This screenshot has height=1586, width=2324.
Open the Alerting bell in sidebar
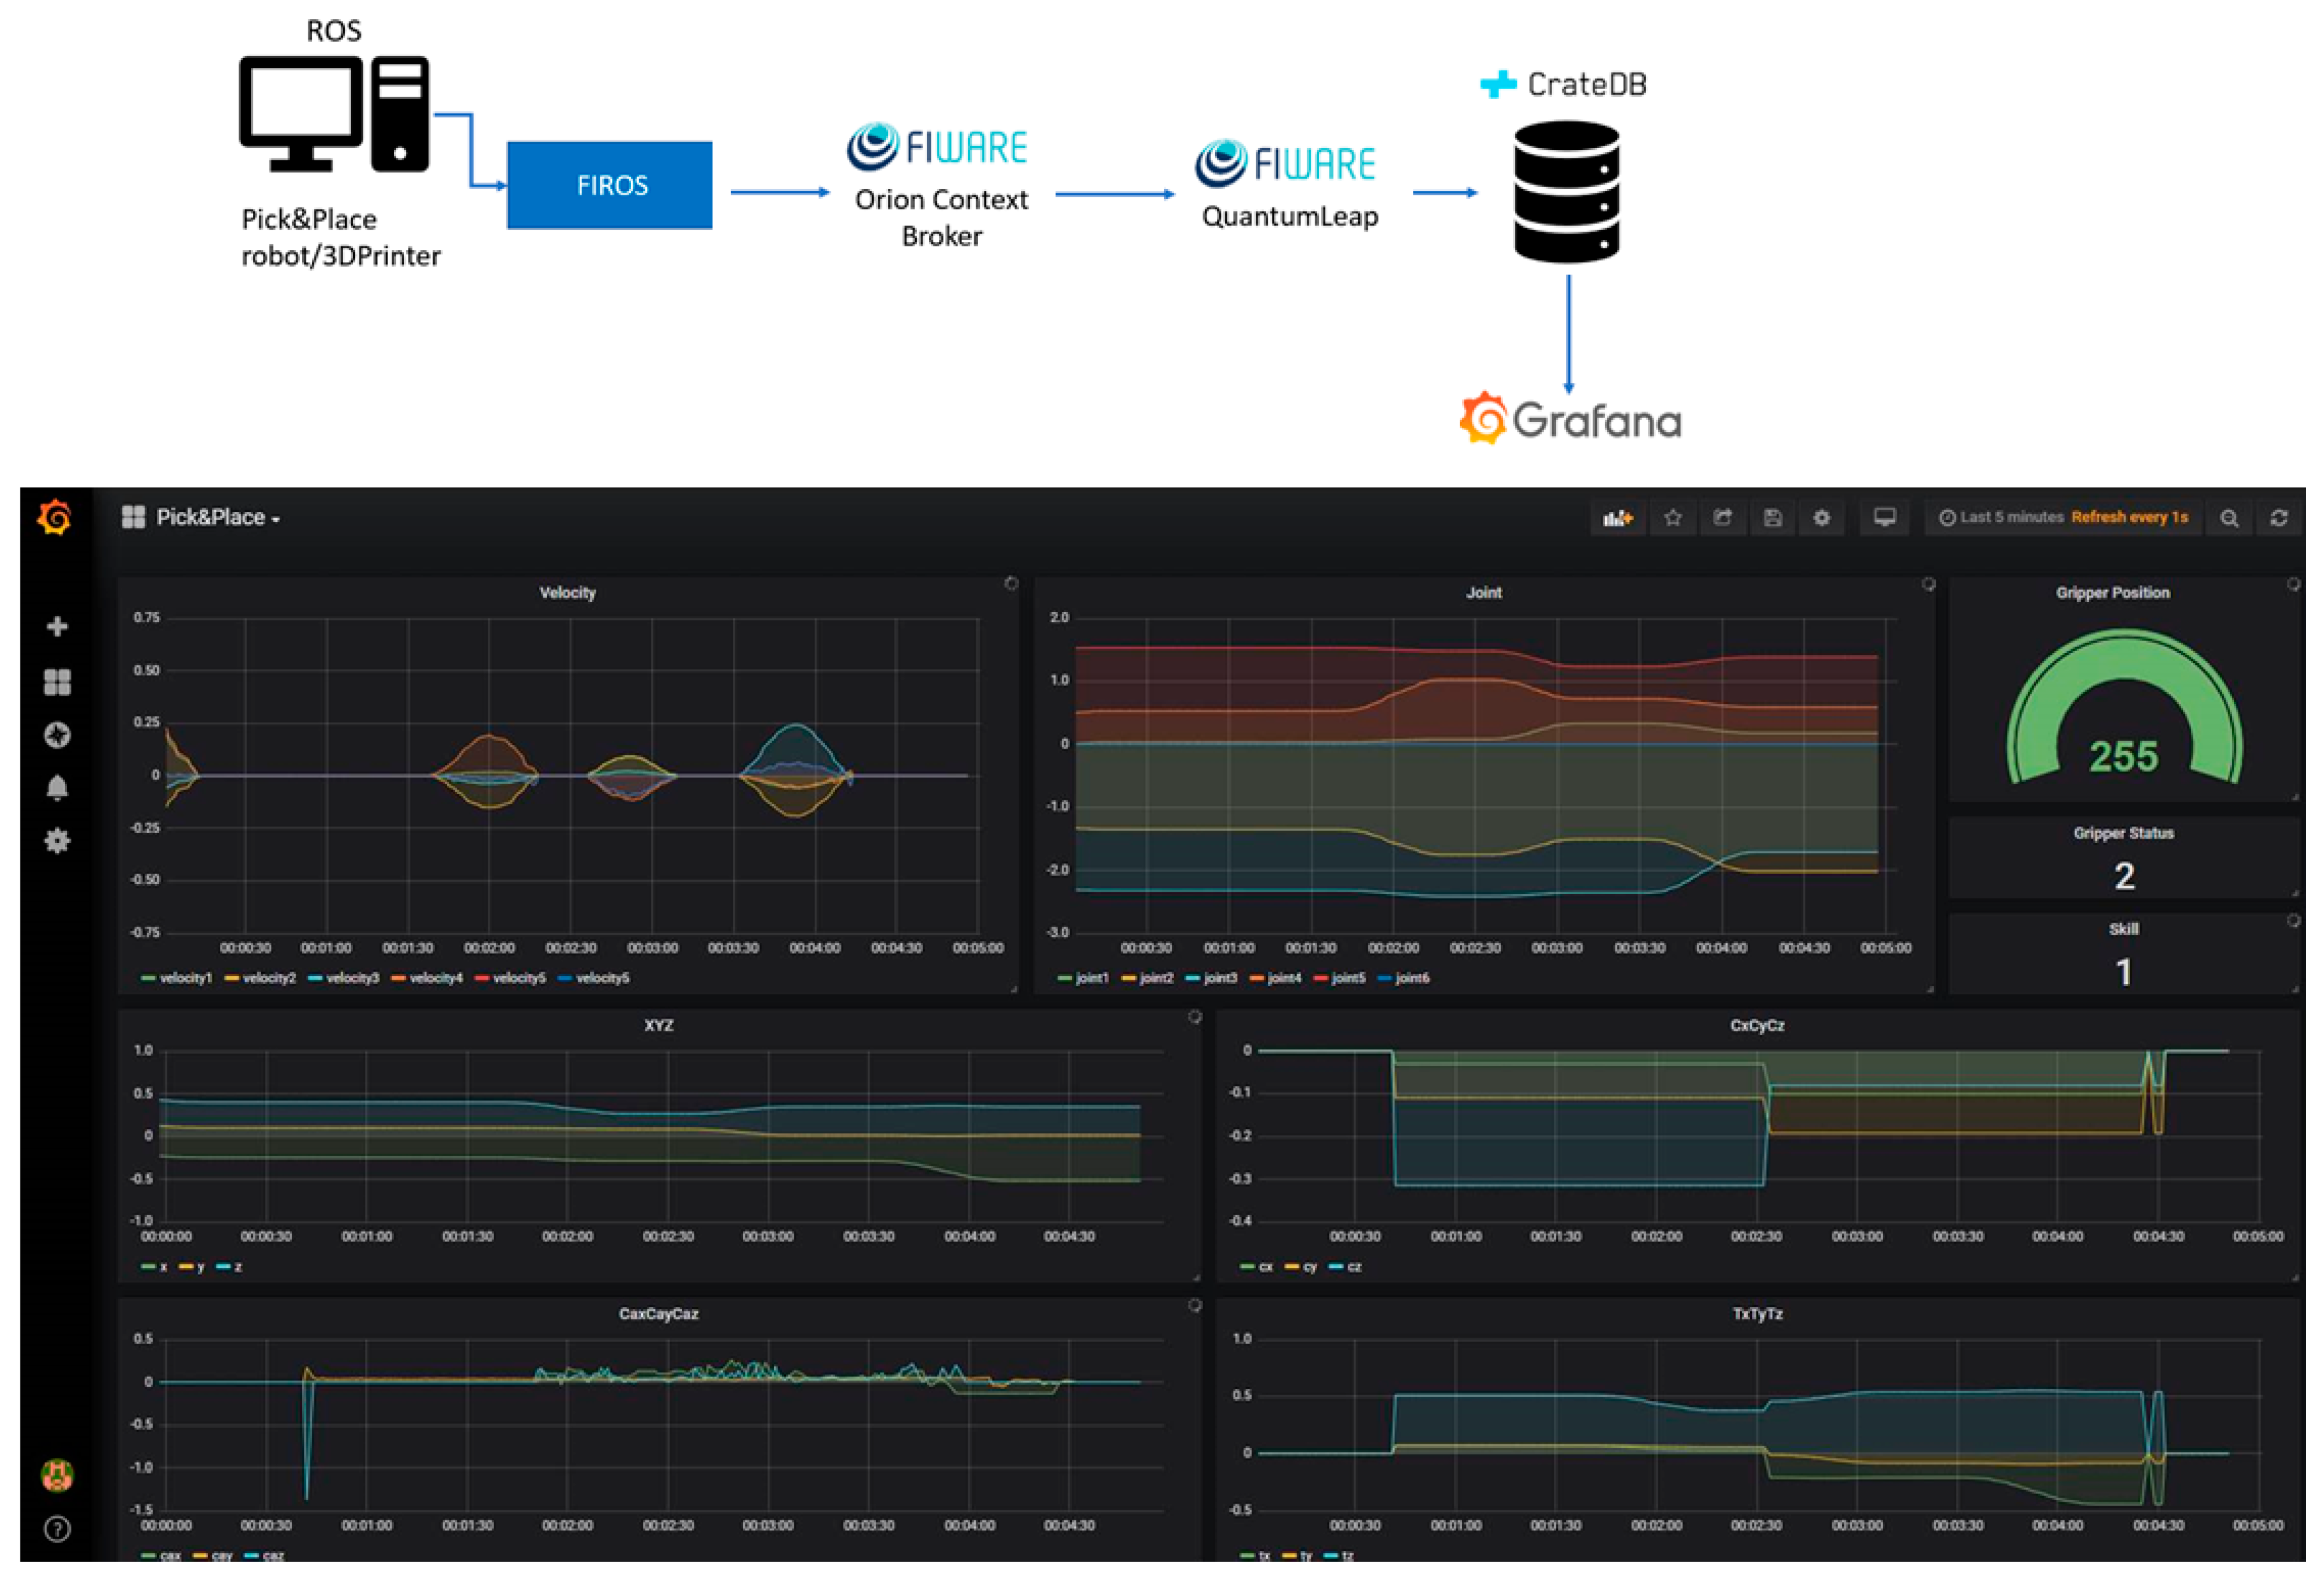(x=57, y=788)
